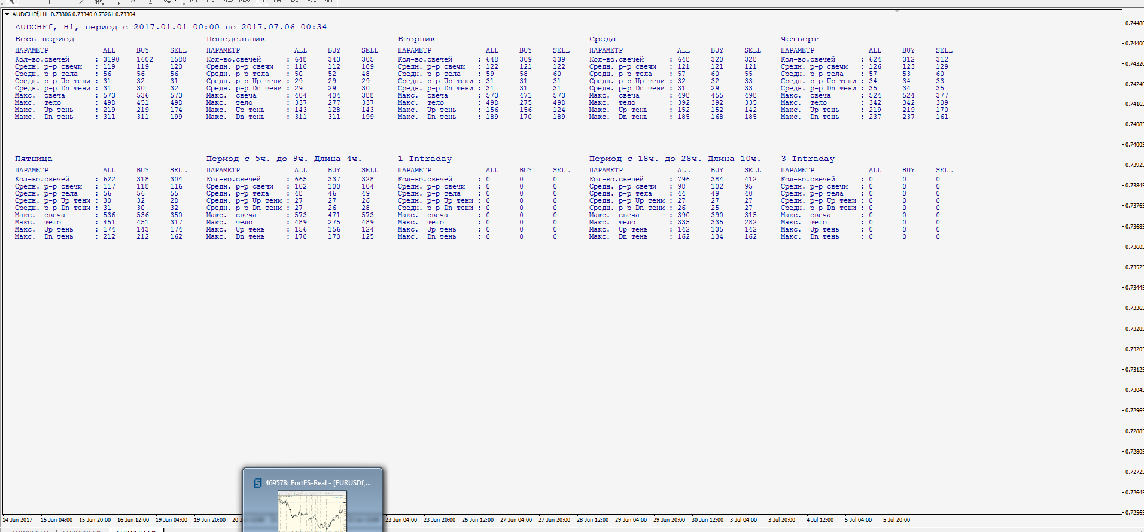This screenshot has width=1144, height=532.
Task: Click the '14 Jun 2017' time axis label
Action: pyautogui.click(x=17, y=519)
